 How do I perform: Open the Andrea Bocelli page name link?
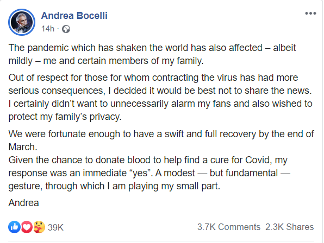coord(74,16)
